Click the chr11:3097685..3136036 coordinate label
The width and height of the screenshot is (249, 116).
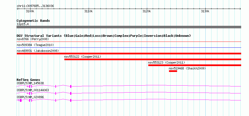pos(35,6)
